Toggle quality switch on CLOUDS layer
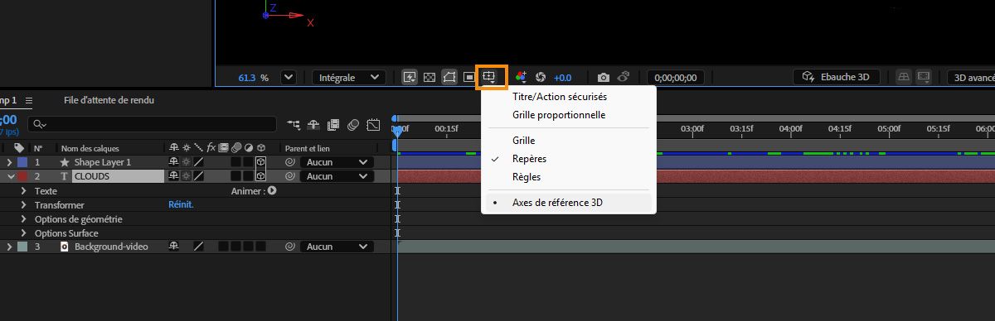The height and width of the screenshot is (321, 995). point(198,176)
